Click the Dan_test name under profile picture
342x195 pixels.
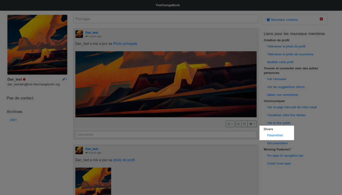(15, 79)
